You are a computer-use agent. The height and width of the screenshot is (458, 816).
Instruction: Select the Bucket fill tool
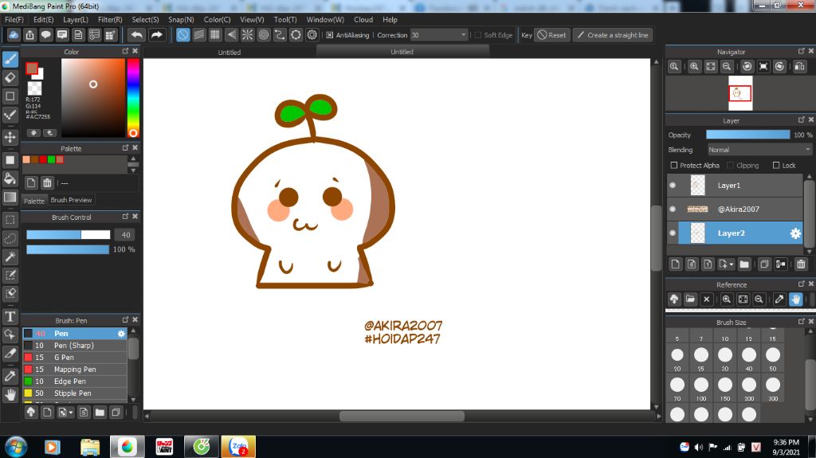point(10,178)
